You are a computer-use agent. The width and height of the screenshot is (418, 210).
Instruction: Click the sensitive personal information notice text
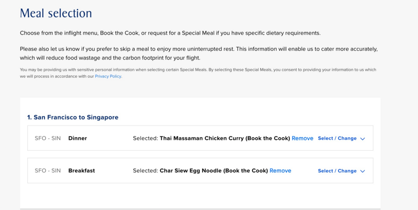(198, 70)
